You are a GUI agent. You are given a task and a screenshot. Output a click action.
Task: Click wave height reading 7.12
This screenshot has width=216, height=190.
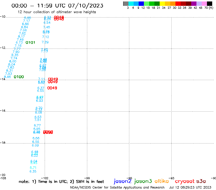[46, 37]
